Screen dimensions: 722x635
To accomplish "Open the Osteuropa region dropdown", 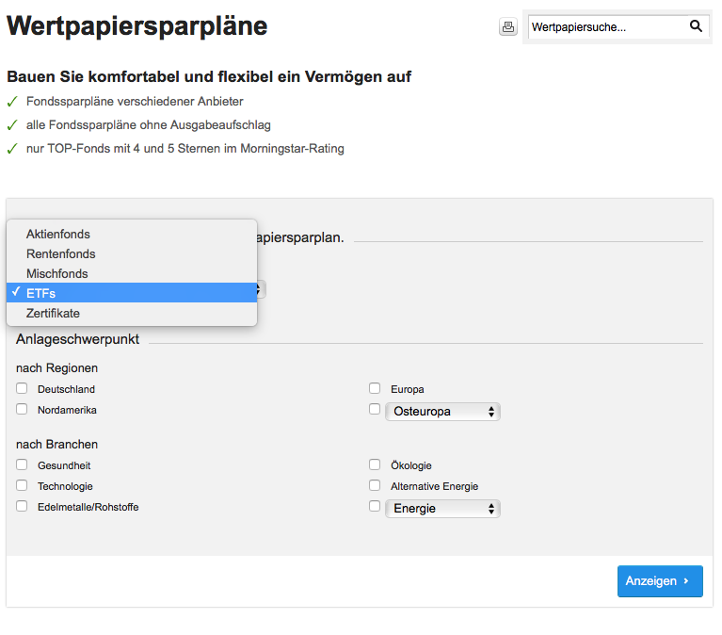I will point(443,412).
